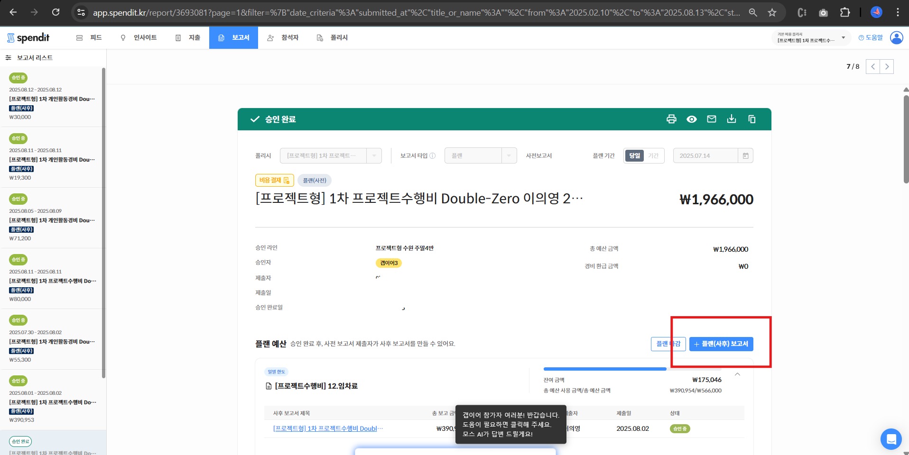The width and height of the screenshot is (909, 455).
Task: Open the chat support bubble icon
Action: pyautogui.click(x=891, y=439)
